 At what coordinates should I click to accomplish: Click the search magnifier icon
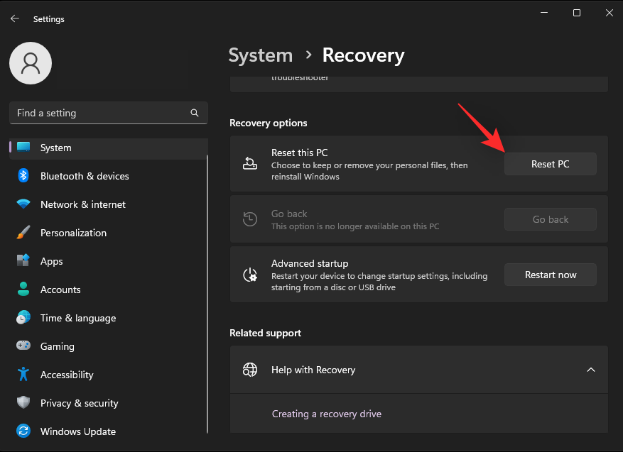pyautogui.click(x=195, y=113)
